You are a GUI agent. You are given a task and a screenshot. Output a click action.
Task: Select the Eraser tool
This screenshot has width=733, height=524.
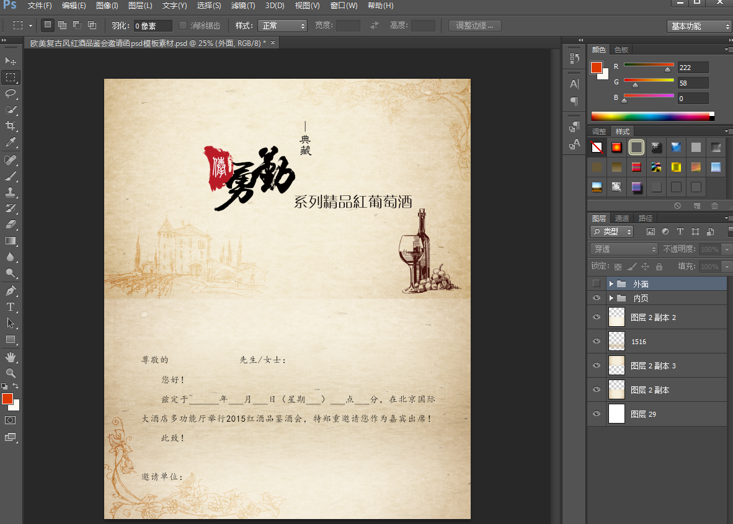(11, 225)
